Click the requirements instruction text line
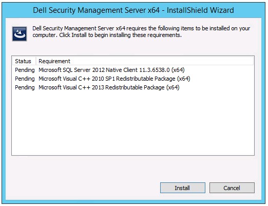The width and height of the screenshot is (268, 206). 141,28
